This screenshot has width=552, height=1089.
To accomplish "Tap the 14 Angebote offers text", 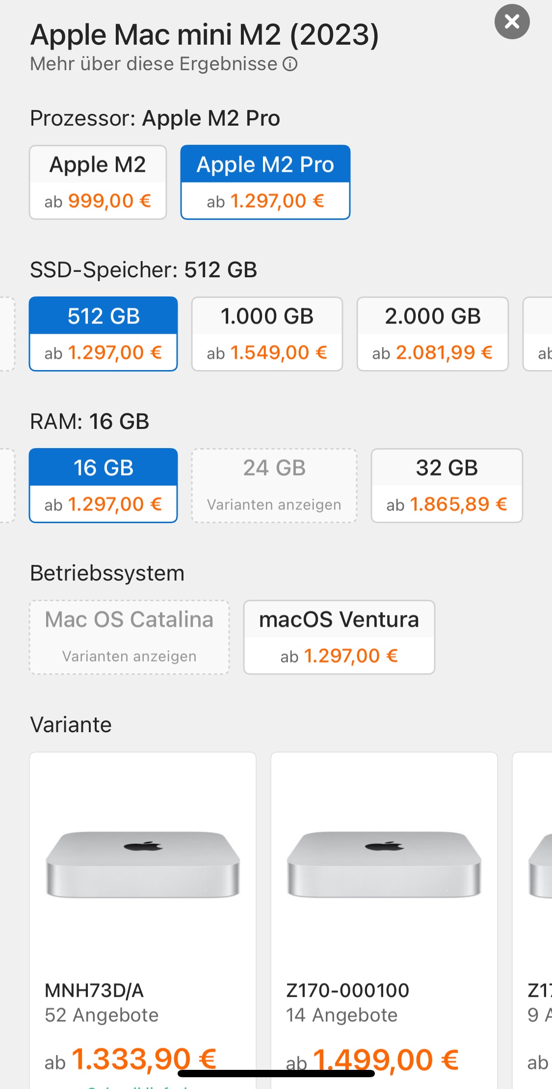I will (342, 1015).
